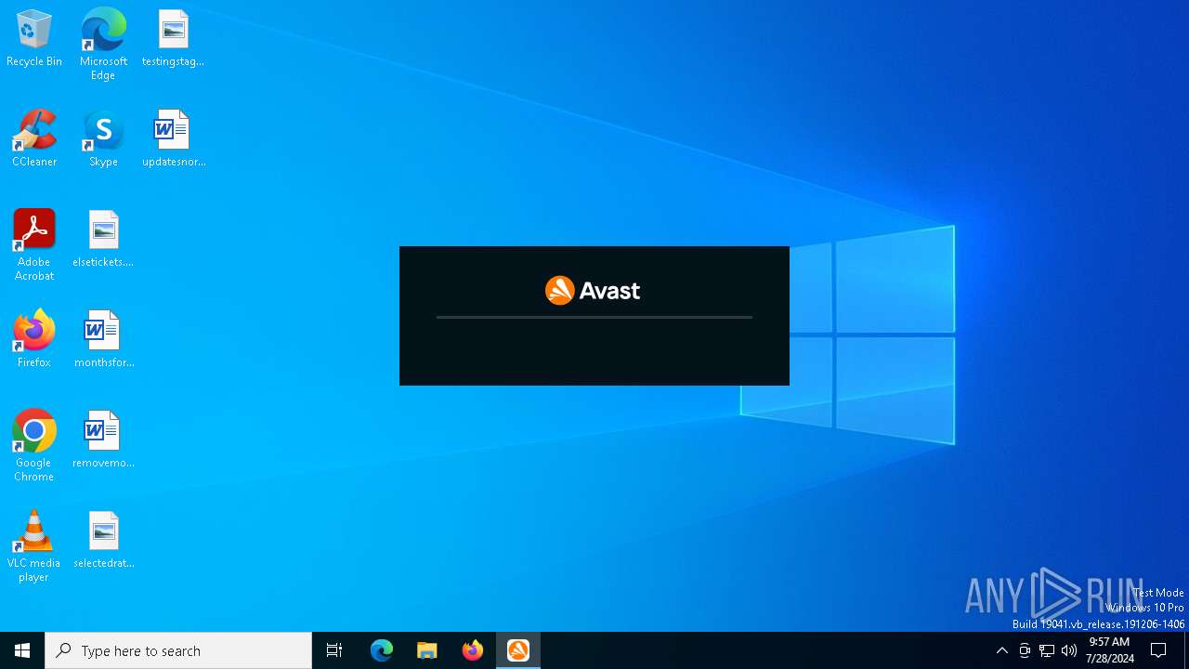
Task: Open File Explorer from the taskbar
Action: (427, 650)
